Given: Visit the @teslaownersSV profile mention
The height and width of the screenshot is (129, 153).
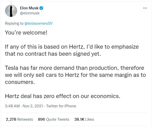Looking at the screenshot, I should click(39, 23).
